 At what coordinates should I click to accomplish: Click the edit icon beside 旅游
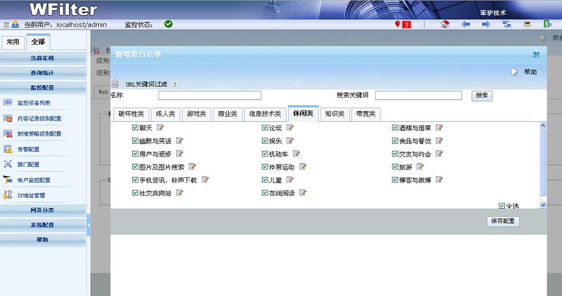tap(420, 167)
